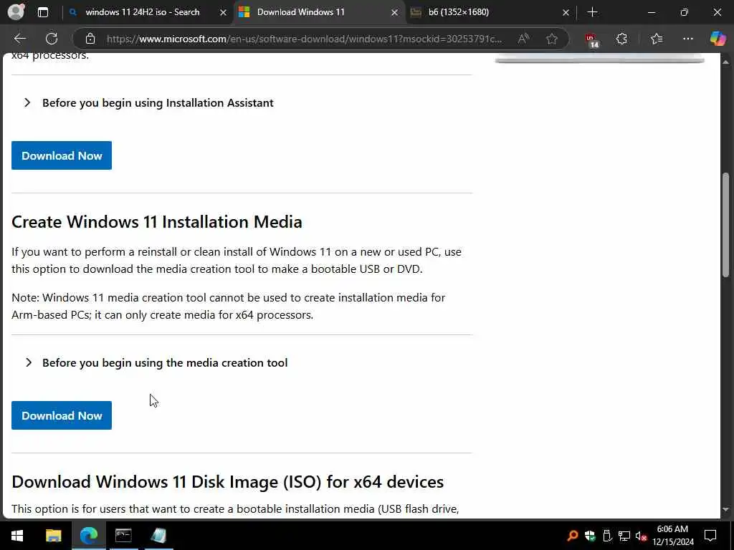The image size is (734, 550).
Task: Open the uBlock extension with badge 14
Action: [591, 40]
